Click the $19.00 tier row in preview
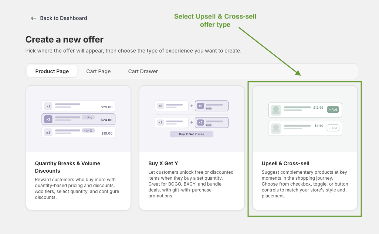The width and height of the screenshot is (379, 234). pyautogui.click(x=78, y=132)
